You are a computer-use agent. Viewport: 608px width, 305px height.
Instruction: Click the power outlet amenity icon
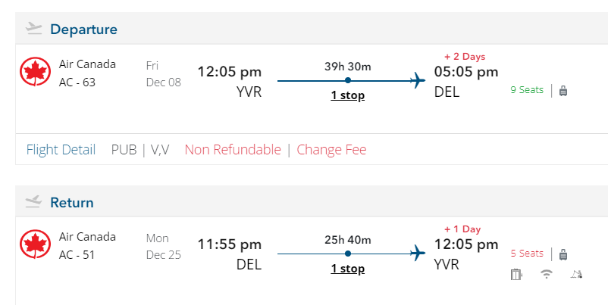tap(517, 274)
